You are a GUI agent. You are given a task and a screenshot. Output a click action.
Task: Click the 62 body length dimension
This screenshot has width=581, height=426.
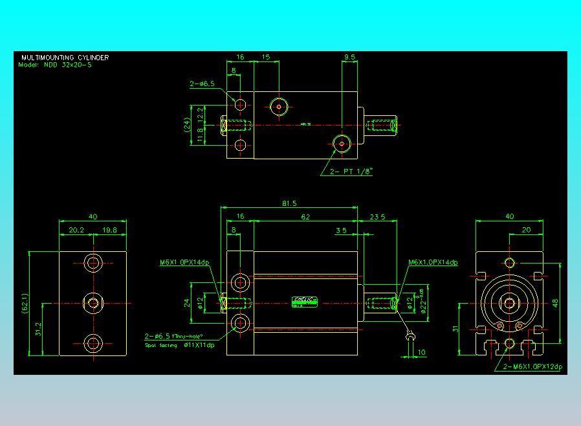pos(305,216)
